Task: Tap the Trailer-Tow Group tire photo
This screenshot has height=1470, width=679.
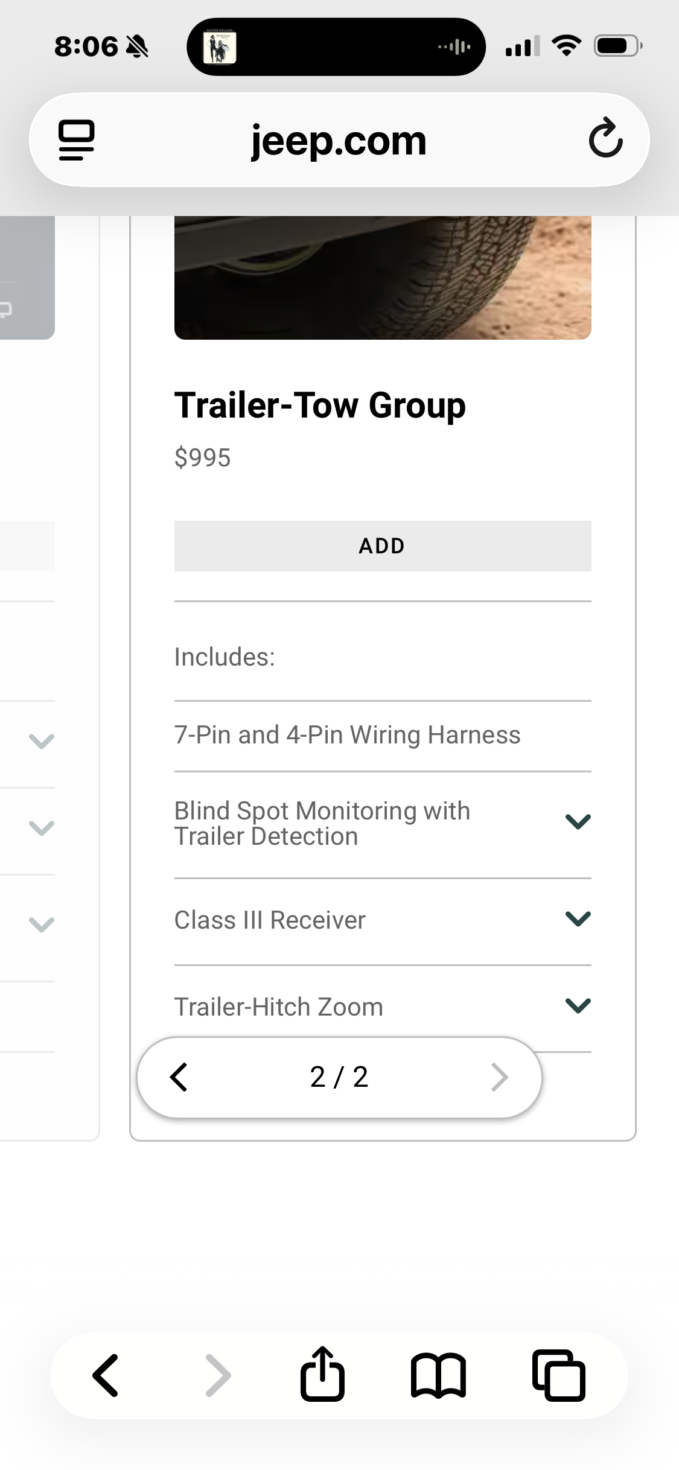Action: (383, 278)
